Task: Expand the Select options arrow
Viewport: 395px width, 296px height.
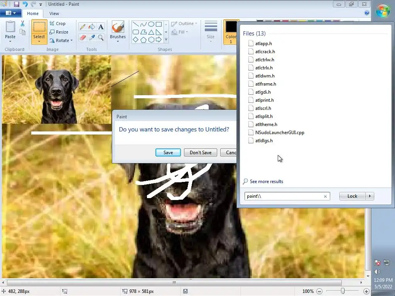Action: coord(39,42)
